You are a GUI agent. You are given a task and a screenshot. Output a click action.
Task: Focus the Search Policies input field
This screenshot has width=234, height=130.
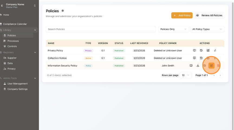click(x=101, y=29)
